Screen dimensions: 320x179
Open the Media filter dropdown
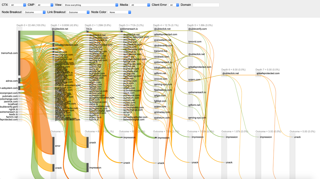click(140, 5)
